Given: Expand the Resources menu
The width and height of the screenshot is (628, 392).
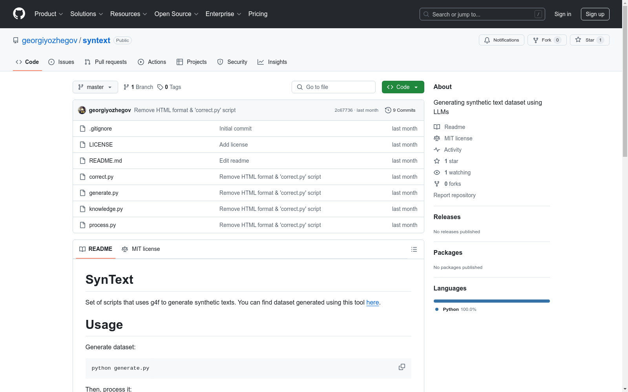Looking at the screenshot, I should click(129, 14).
